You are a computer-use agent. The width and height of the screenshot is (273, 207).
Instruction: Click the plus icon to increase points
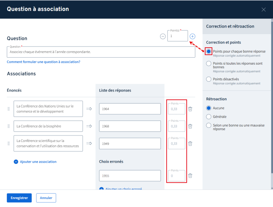193,36
